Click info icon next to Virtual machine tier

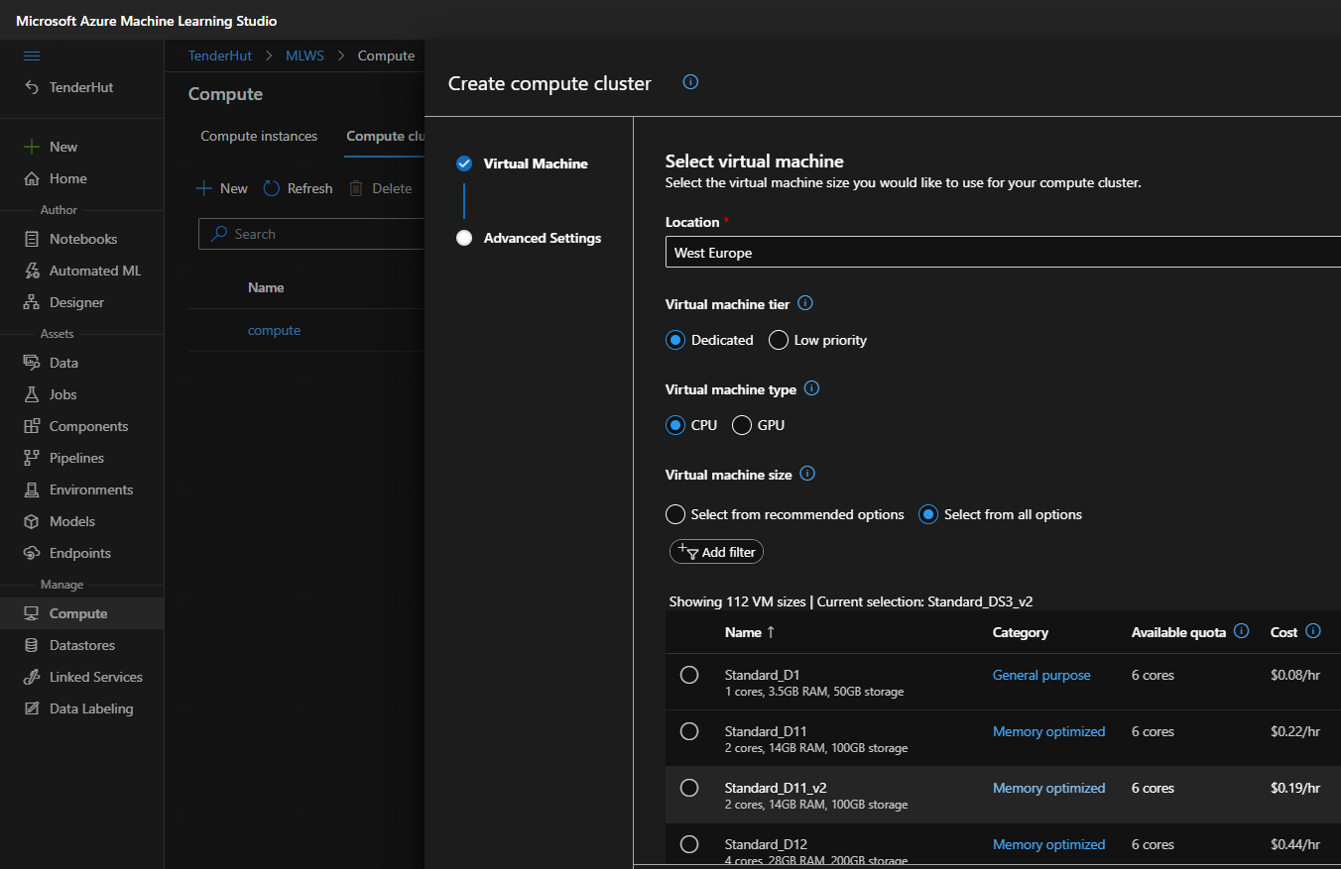pos(805,303)
